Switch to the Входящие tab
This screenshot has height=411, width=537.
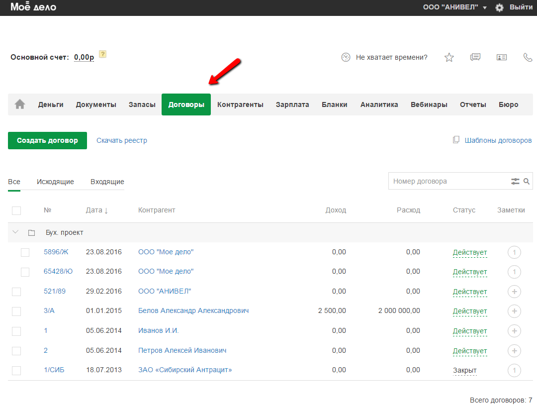click(107, 182)
